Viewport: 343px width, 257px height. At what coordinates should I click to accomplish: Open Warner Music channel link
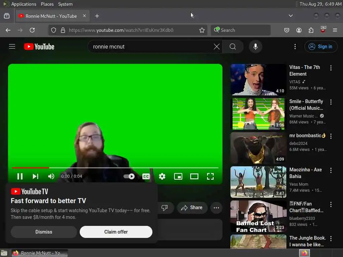point(303,116)
